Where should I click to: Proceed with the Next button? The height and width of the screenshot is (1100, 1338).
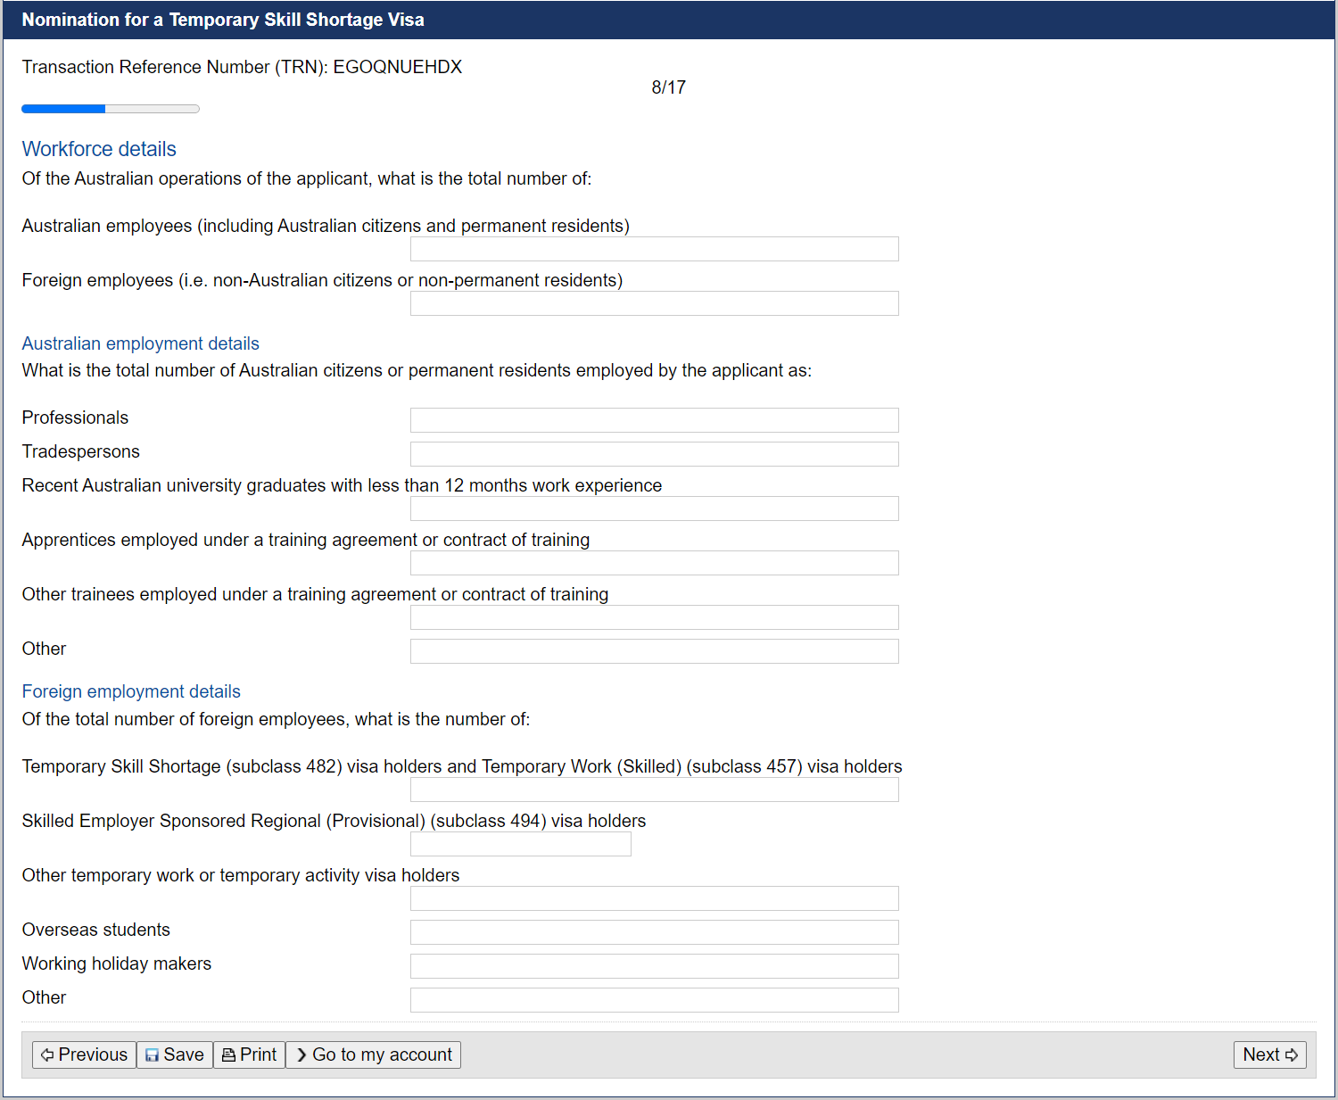pos(1270,1055)
